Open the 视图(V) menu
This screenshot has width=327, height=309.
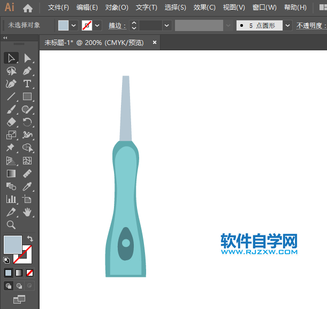[x=234, y=7]
